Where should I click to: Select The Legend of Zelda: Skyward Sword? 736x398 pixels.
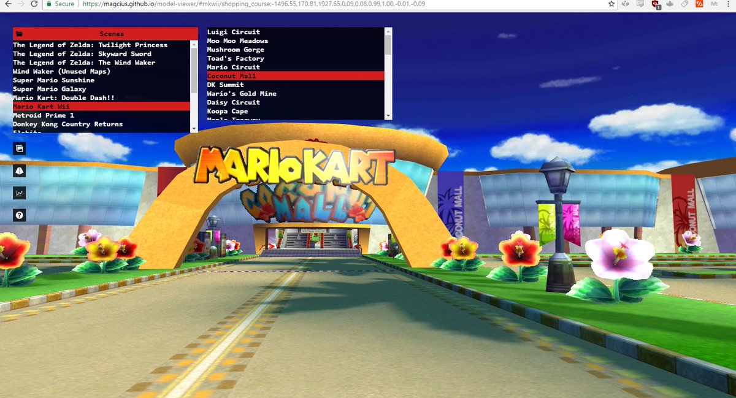pos(102,54)
